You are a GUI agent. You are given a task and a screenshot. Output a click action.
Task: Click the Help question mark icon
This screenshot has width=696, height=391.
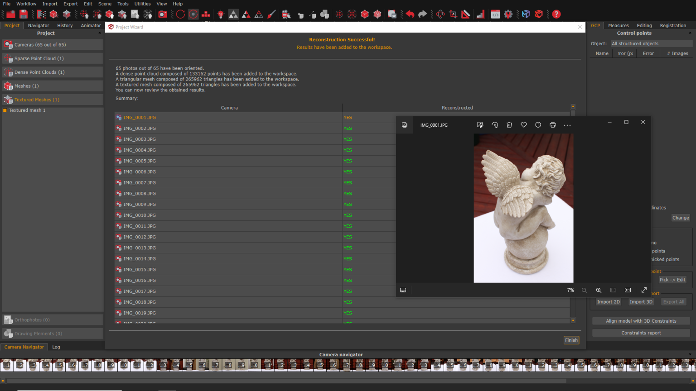(x=556, y=14)
